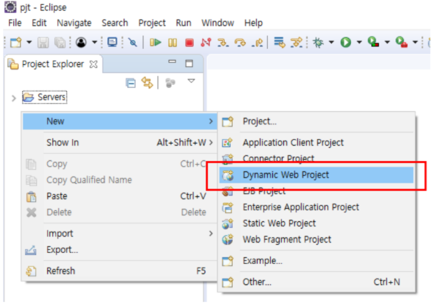Open the Debug dropdown arrow

coord(332,42)
